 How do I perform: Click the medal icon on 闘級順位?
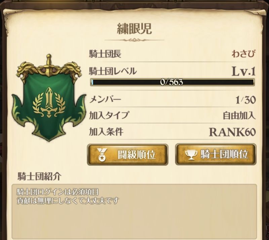click(102, 155)
